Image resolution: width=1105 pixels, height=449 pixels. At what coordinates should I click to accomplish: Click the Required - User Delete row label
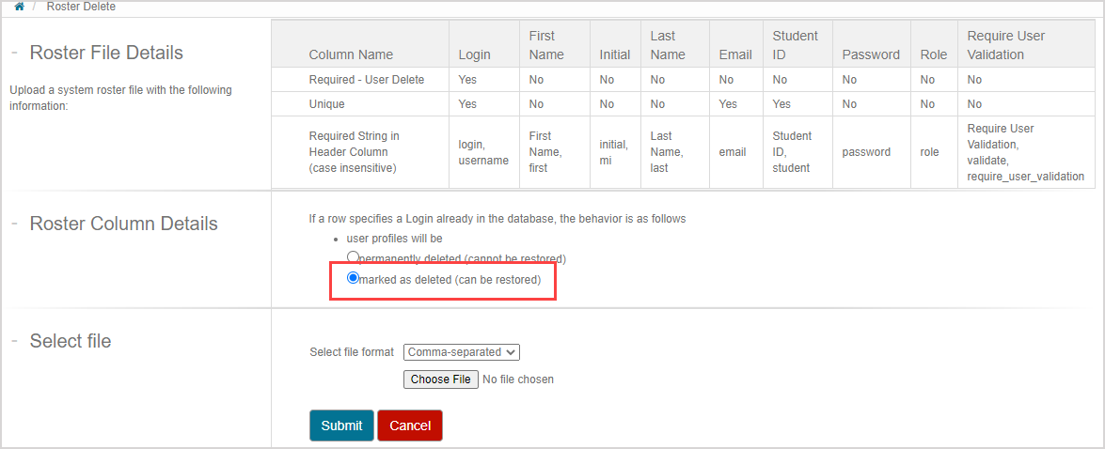point(366,80)
